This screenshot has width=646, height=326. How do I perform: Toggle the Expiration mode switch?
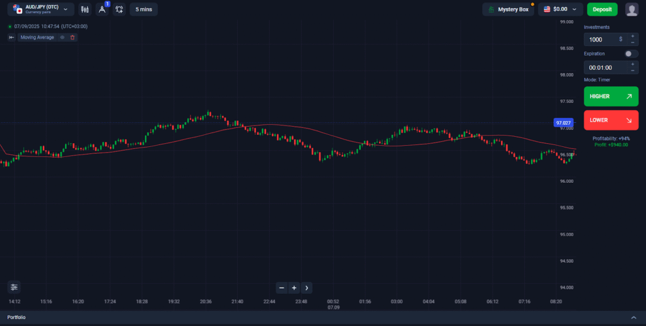click(631, 54)
